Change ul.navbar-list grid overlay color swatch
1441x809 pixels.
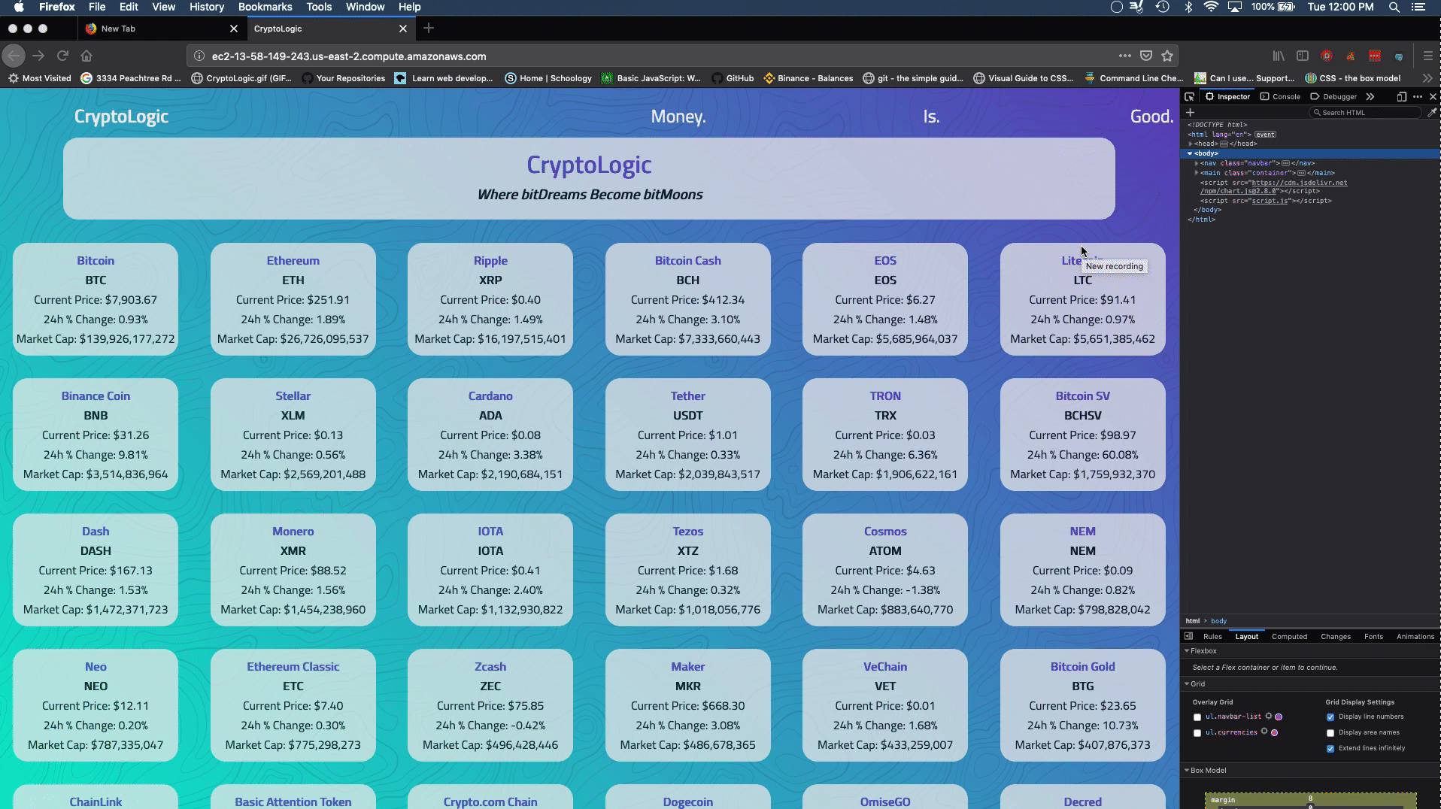pyautogui.click(x=1279, y=717)
